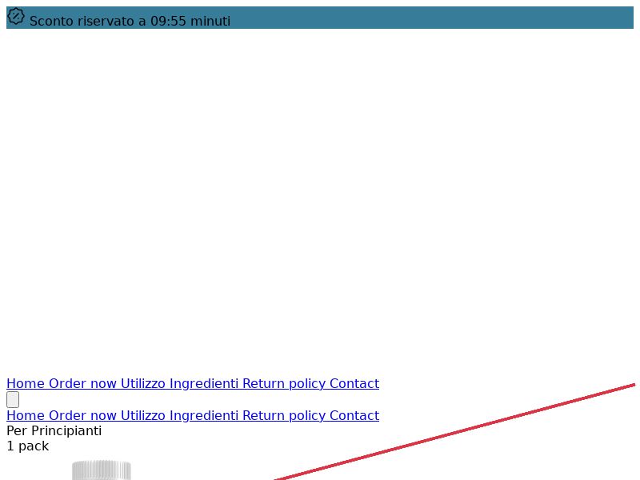Click the red diagonal strike-through line
Screen dimensions: 640x480
[x=454, y=432]
